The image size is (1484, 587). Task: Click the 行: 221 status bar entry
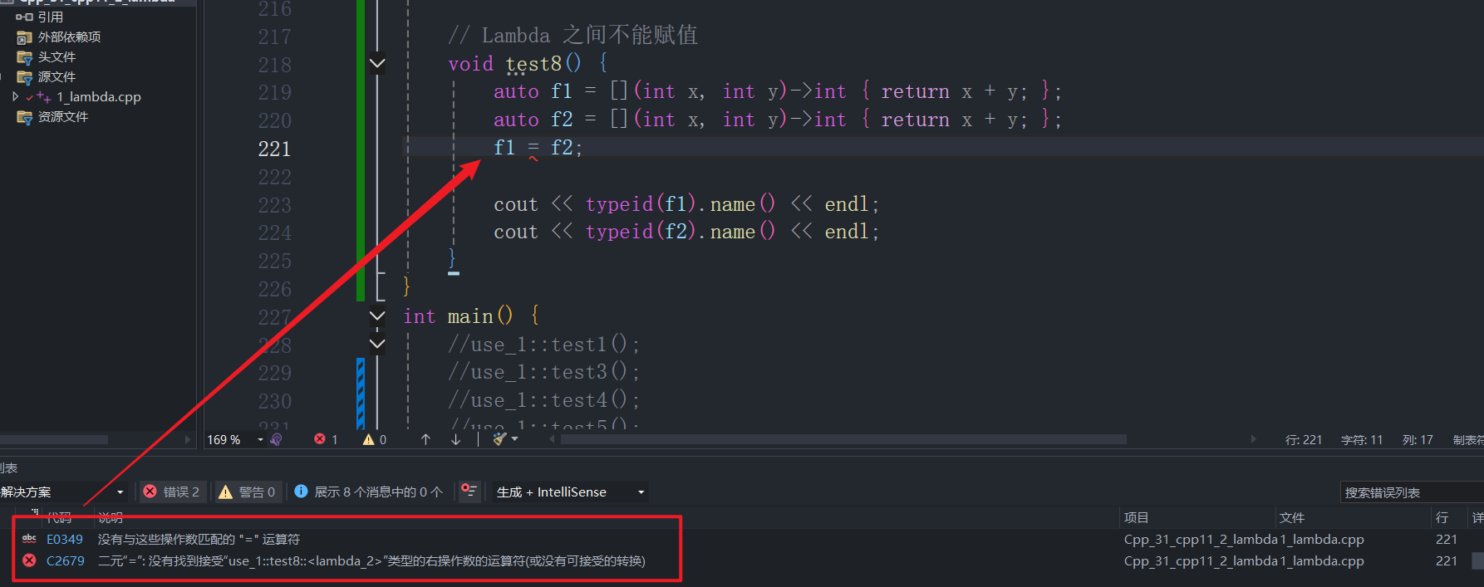pos(1303,439)
